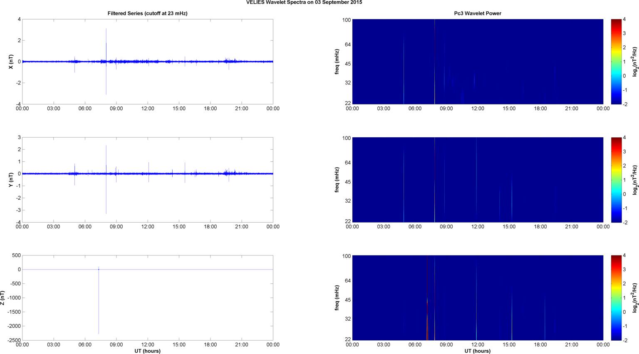Click the '12:00' tick below the X series plot
The width and height of the screenshot is (639, 354).
[x=148, y=109]
